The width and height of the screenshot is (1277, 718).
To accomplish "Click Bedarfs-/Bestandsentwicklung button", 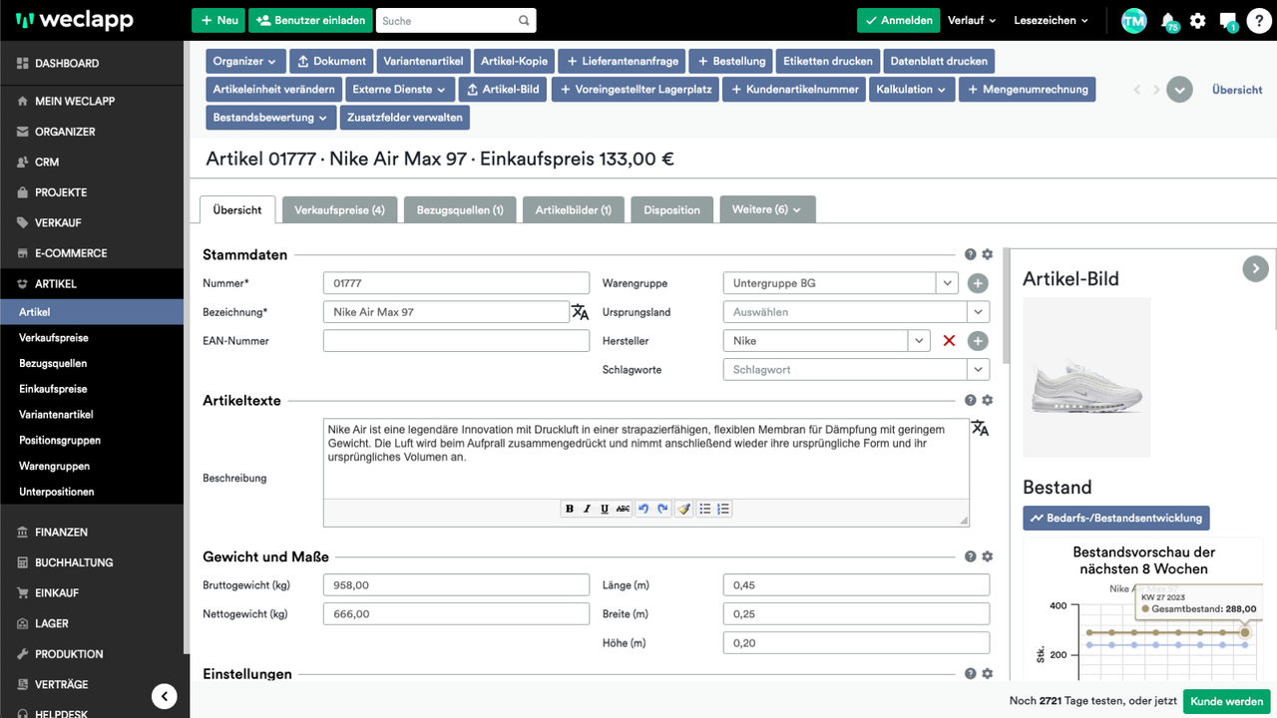I will pyautogui.click(x=1116, y=519).
